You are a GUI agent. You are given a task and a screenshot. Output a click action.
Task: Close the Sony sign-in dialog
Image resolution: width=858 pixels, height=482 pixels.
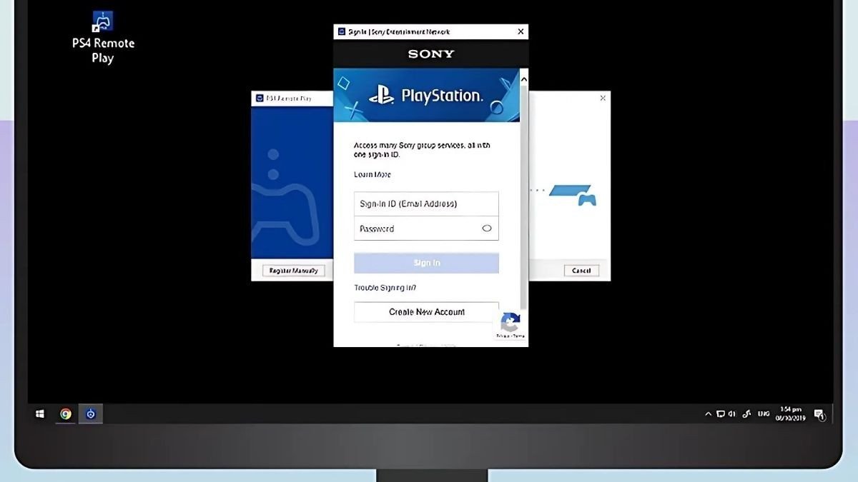pyautogui.click(x=521, y=31)
